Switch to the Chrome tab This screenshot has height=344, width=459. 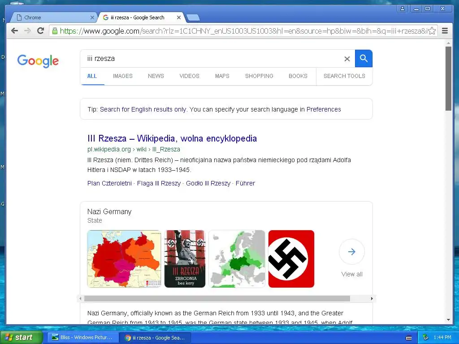pyautogui.click(x=54, y=17)
